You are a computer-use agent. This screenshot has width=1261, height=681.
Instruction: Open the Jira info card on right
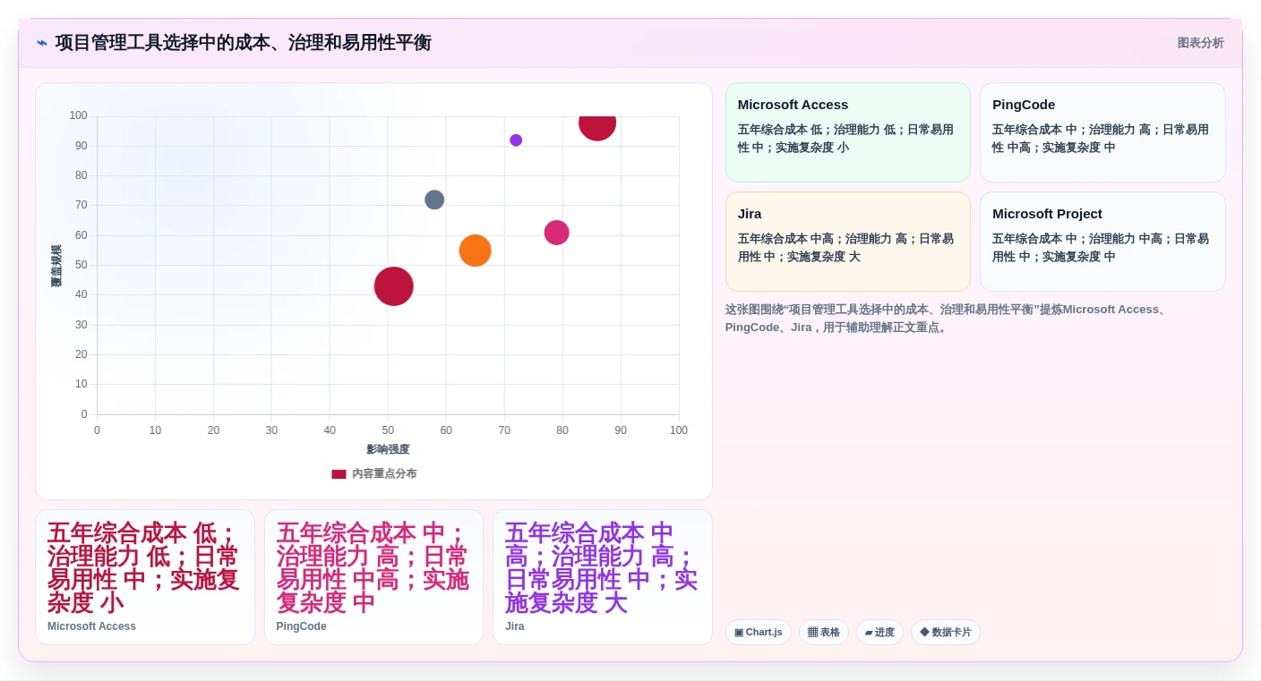[x=848, y=242]
